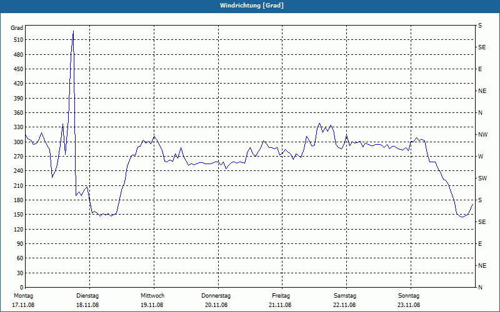Select the Montag day label
The image size is (500, 312).
(24, 296)
